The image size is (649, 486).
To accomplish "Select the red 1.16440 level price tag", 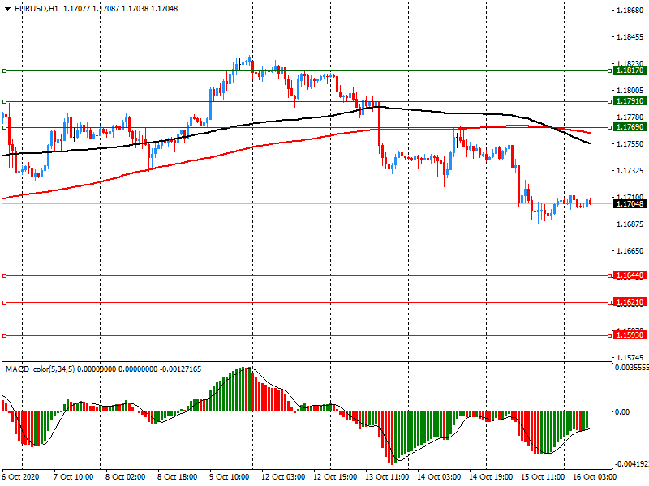I will (630, 275).
